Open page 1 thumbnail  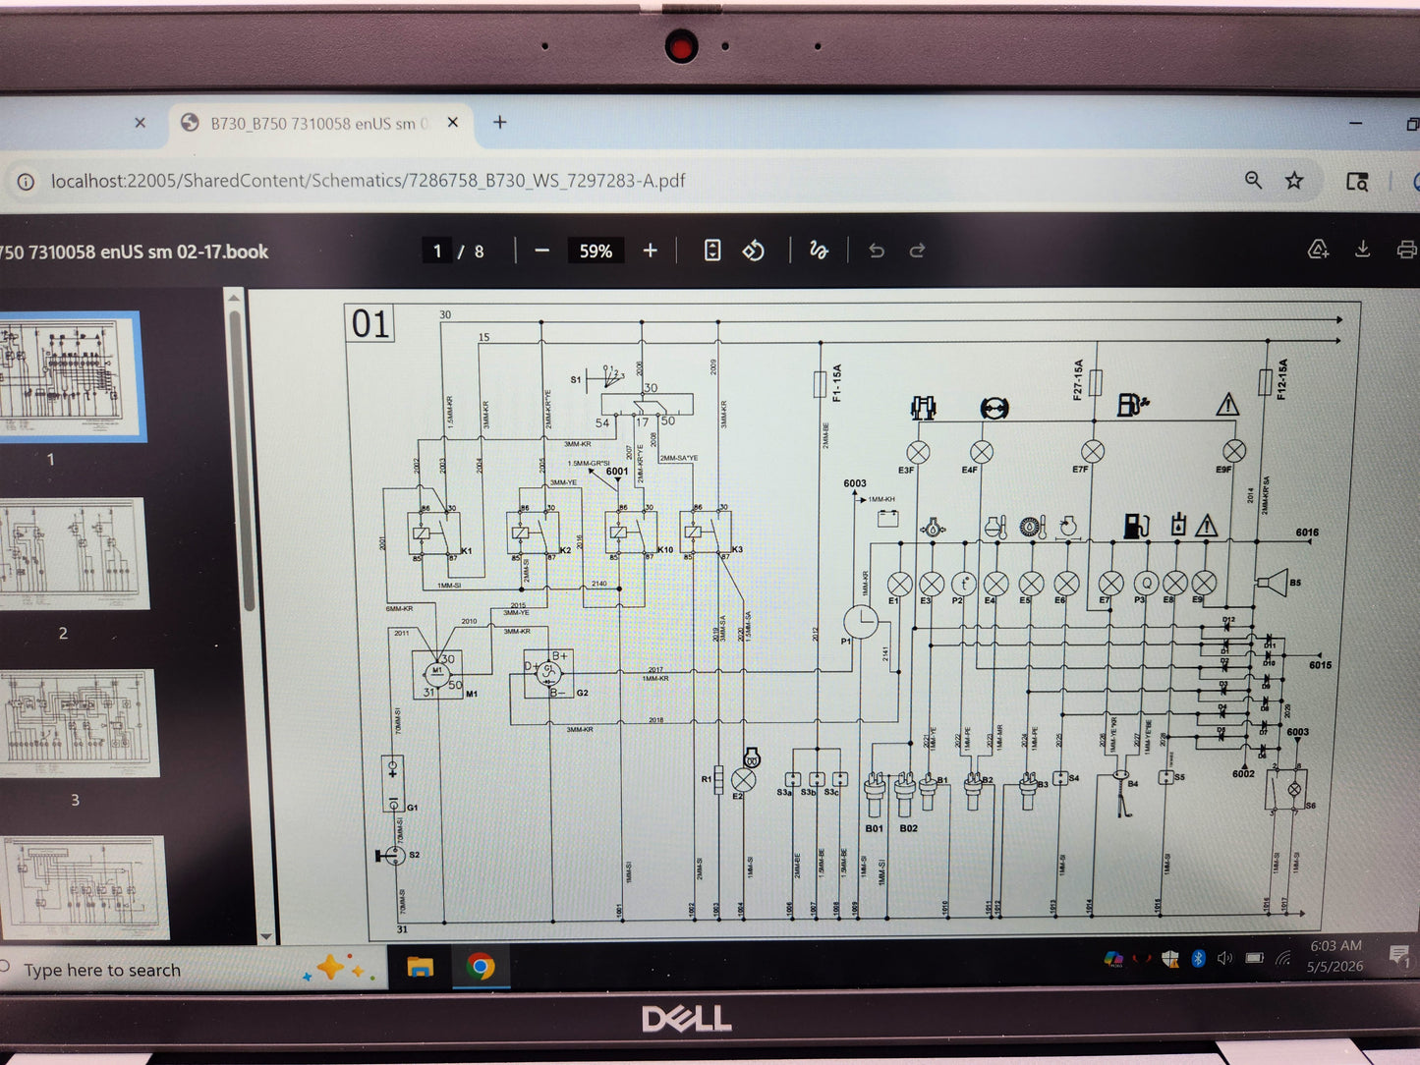coord(71,376)
